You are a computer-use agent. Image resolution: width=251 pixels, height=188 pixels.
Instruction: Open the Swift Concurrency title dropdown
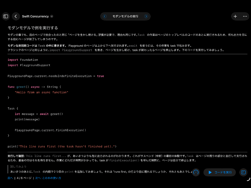coord(52,16)
